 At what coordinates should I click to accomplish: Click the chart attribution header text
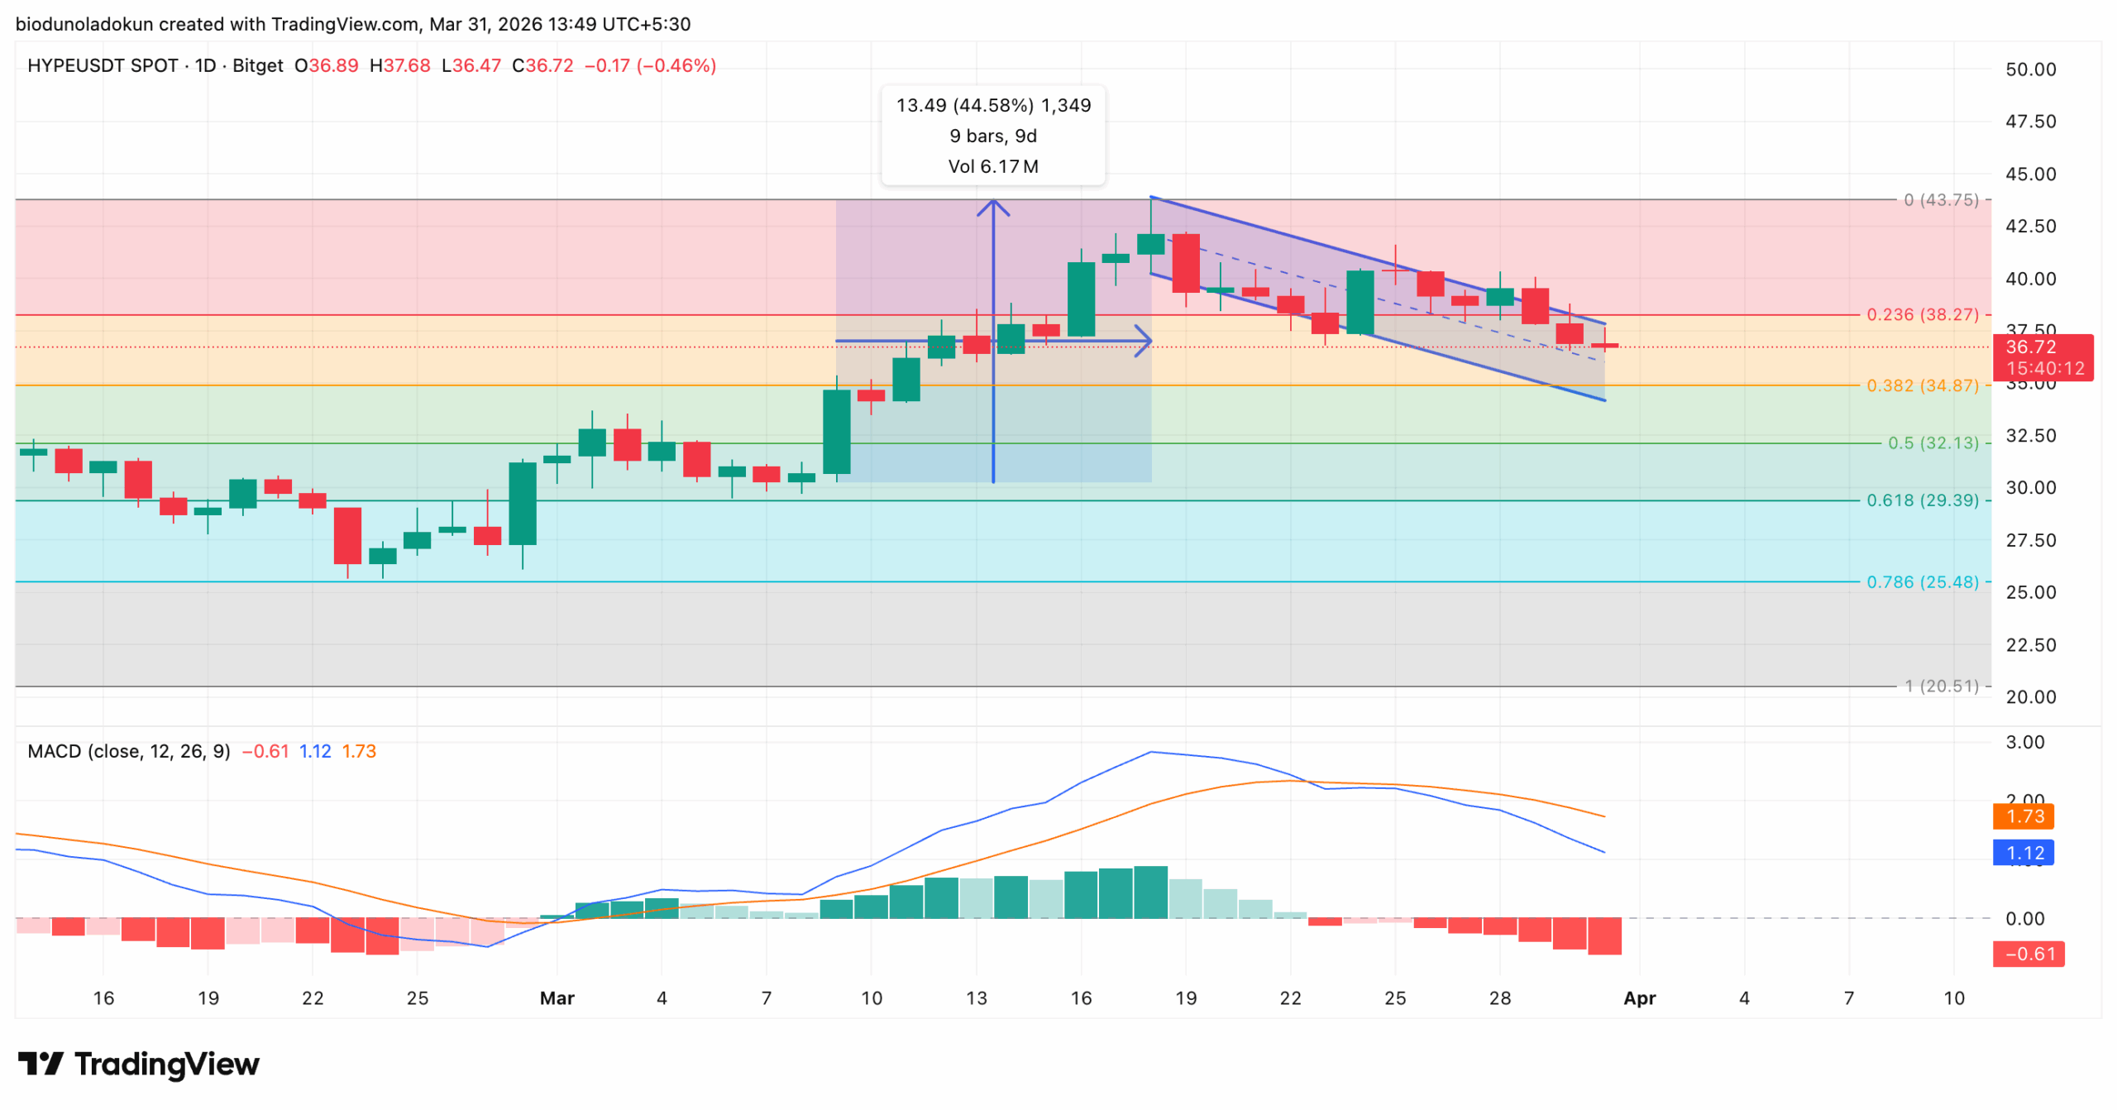click(353, 24)
